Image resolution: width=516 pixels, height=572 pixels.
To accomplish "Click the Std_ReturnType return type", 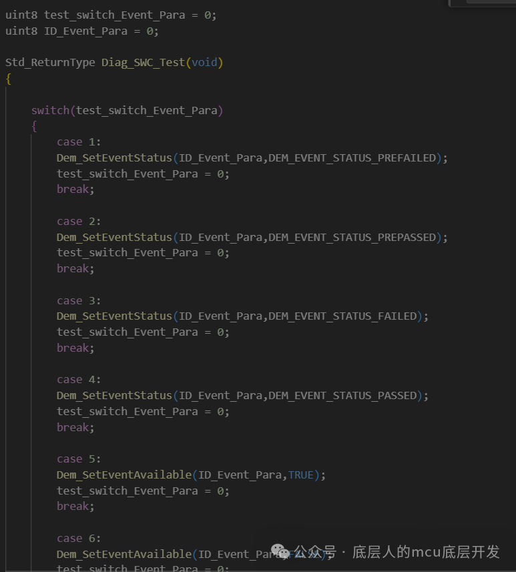I will tap(50, 62).
